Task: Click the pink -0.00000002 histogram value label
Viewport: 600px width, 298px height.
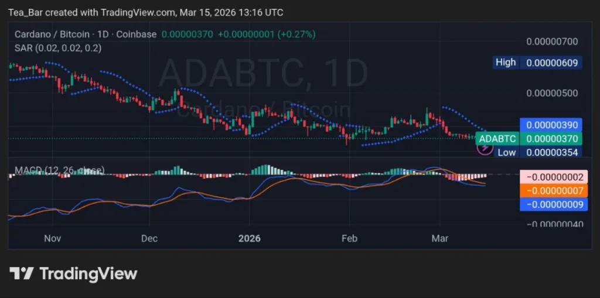Action: (554, 177)
